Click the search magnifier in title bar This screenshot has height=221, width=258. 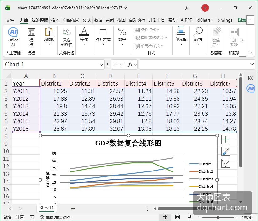pyautogui.click(x=187, y=8)
